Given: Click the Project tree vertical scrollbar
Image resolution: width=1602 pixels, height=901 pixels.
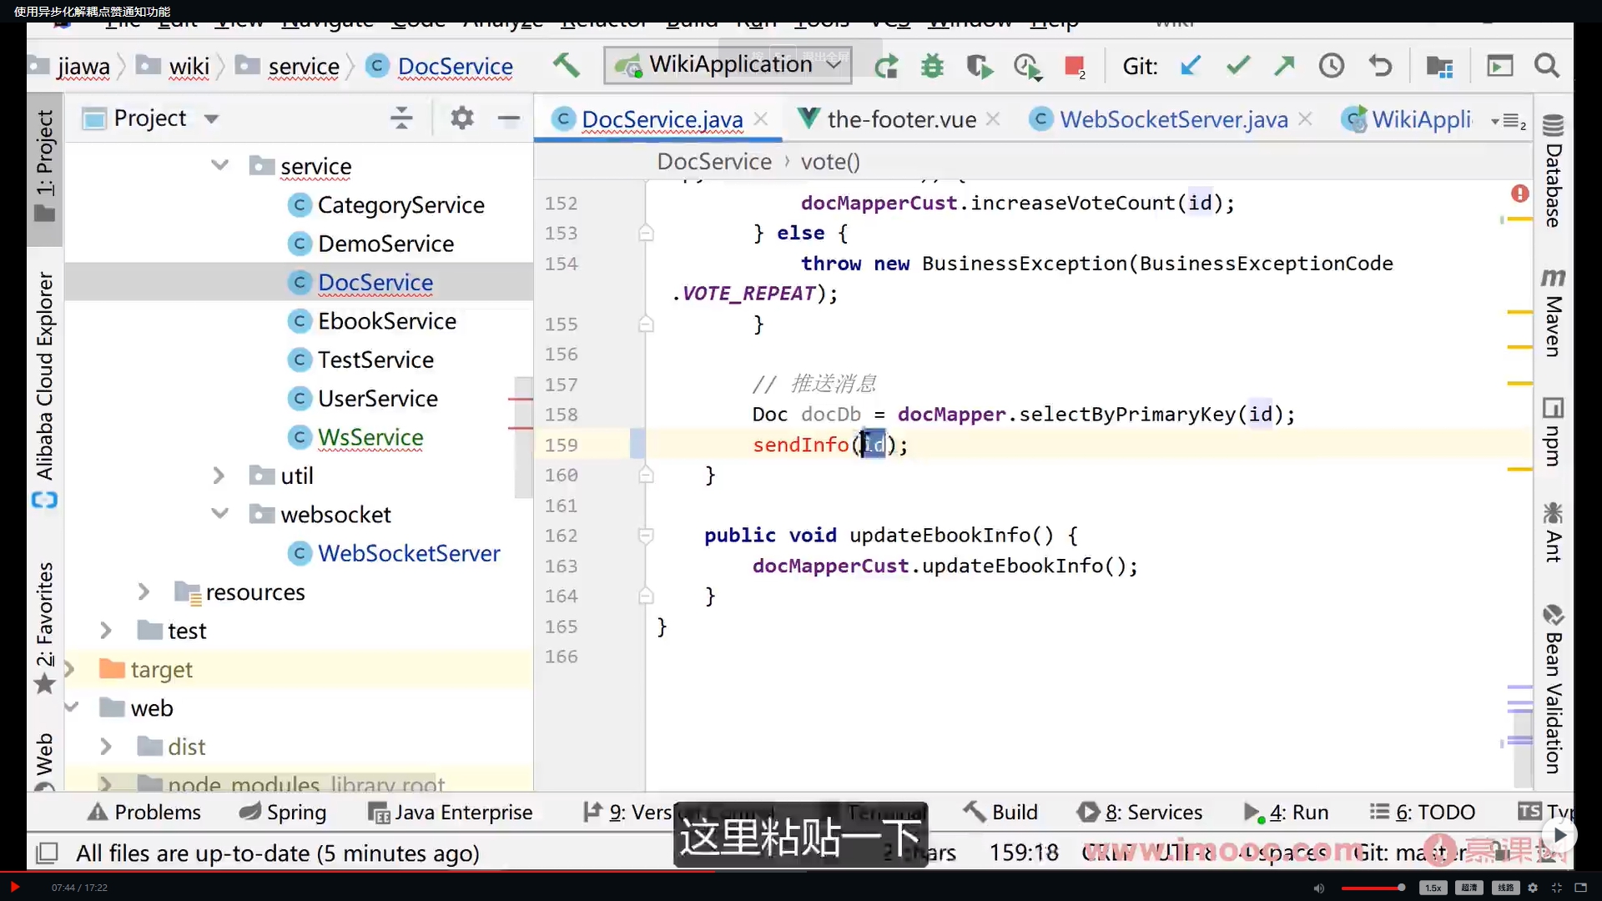Looking at the screenshot, I should [x=523, y=437].
